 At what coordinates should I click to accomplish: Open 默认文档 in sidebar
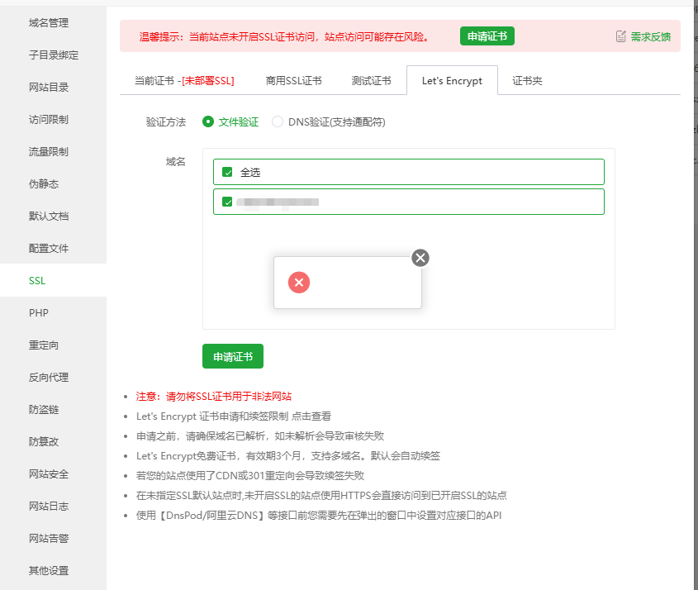point(49,216)
